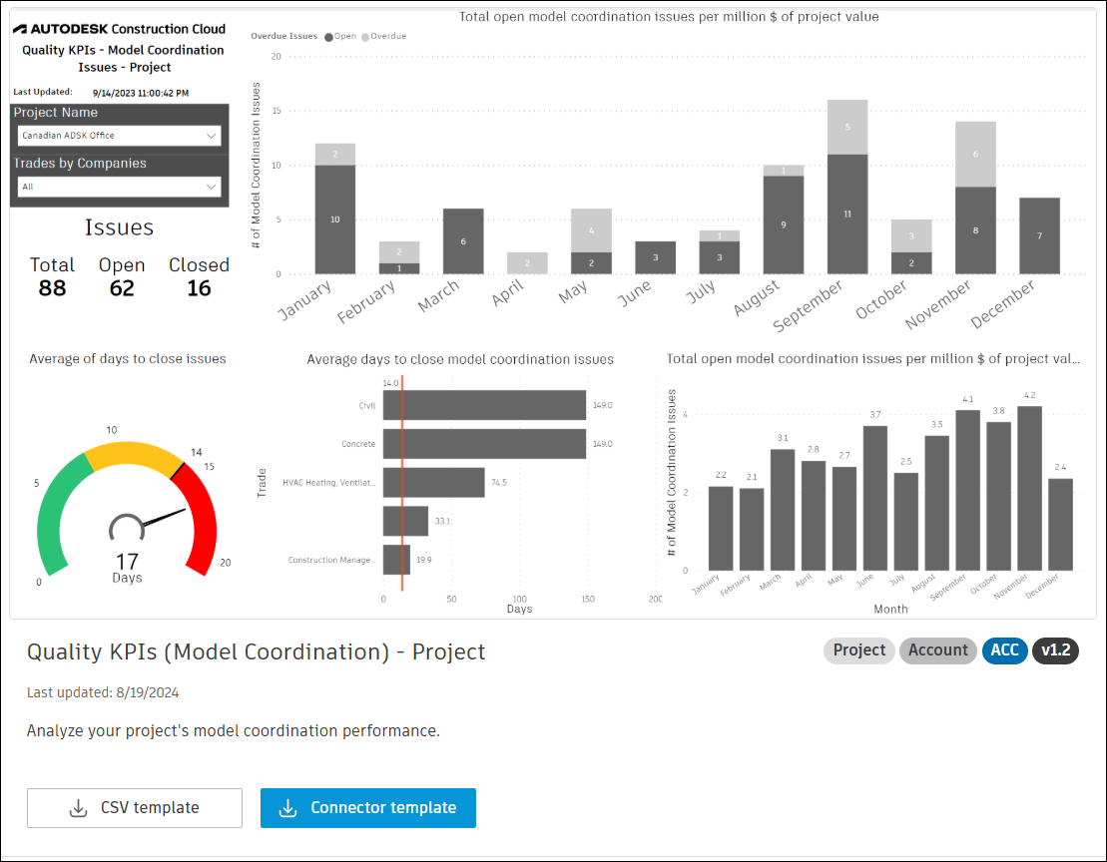This screenshot has width=1107, height=862.
Task: Click the June bar labeled 3.7
Action: pyautogui.click(x=875, y=498)
